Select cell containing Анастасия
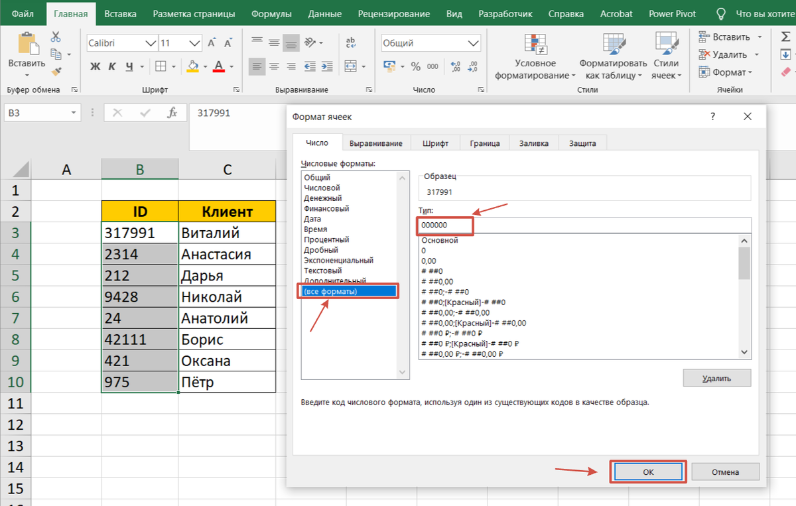Image resolution: width=796 pixels, height=506 pixels. click(x=227, y=254)
